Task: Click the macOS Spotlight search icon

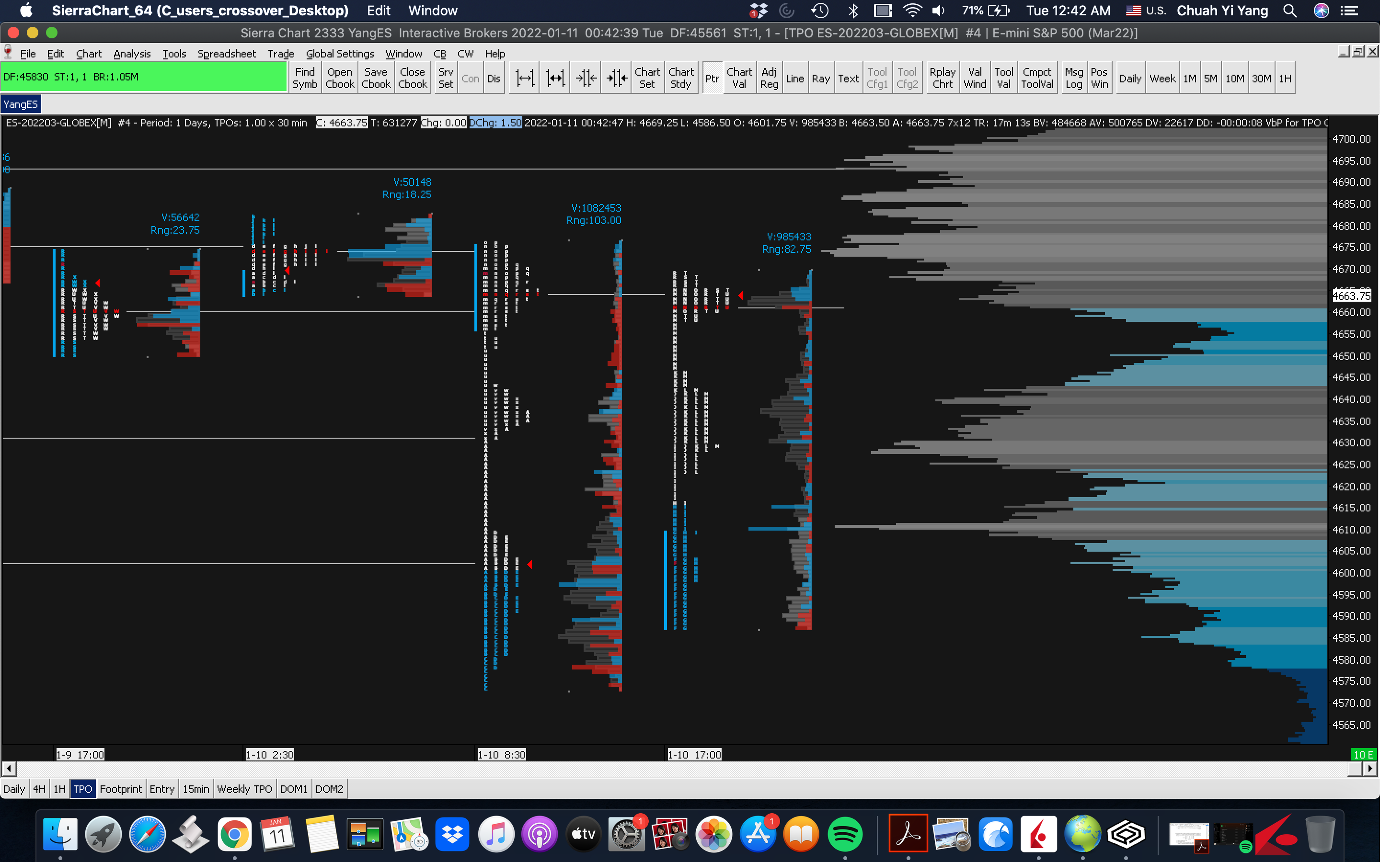Action: click(x=1289, y=11)
